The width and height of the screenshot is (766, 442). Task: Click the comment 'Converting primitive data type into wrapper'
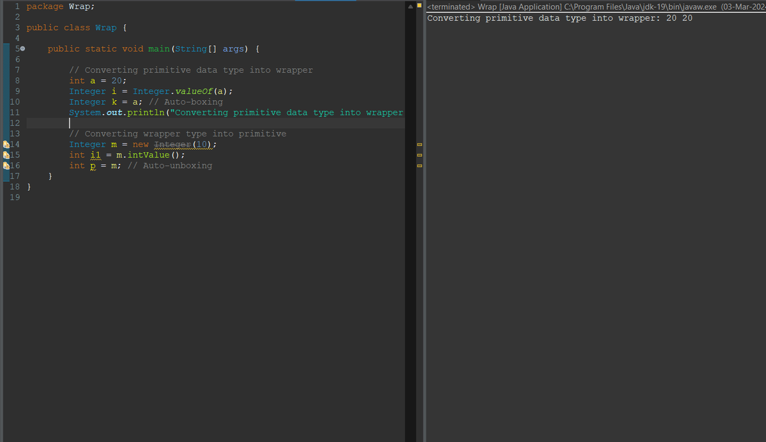[x=191, y=70]
